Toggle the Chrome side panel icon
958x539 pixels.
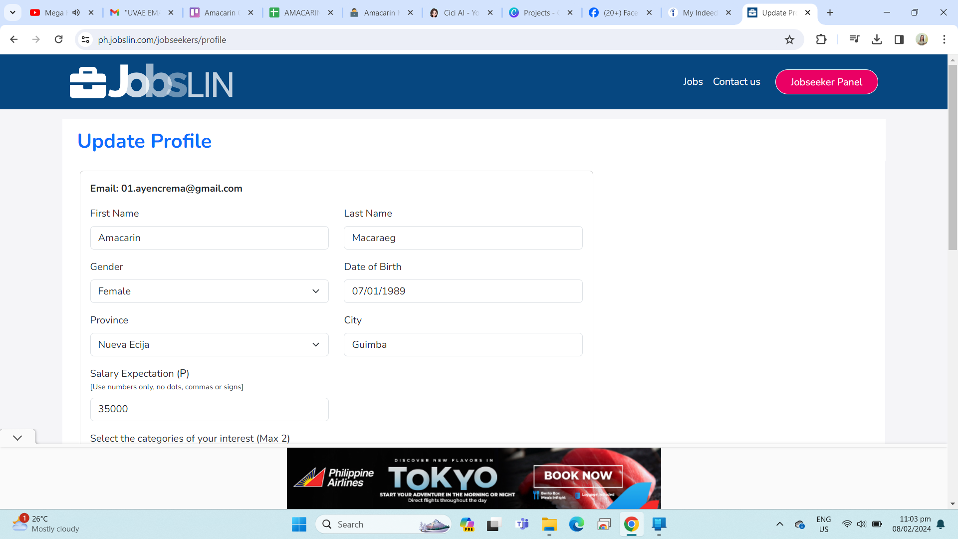[x=899, y=39]
